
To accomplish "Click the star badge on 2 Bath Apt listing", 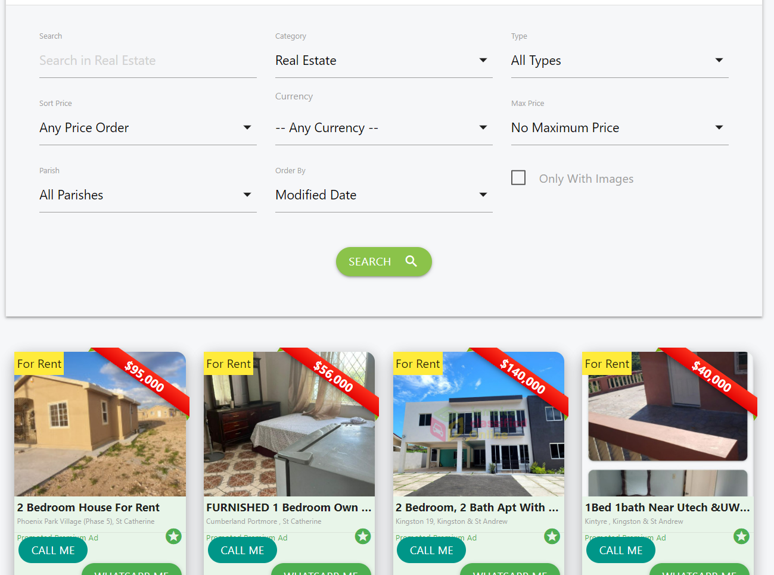I will [x=552, y=536].
